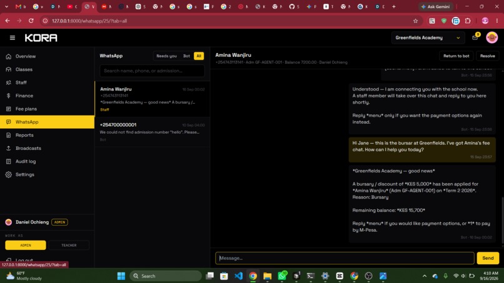Open the notifications inbox icon
504x283 pixels.
pos(475,37)
